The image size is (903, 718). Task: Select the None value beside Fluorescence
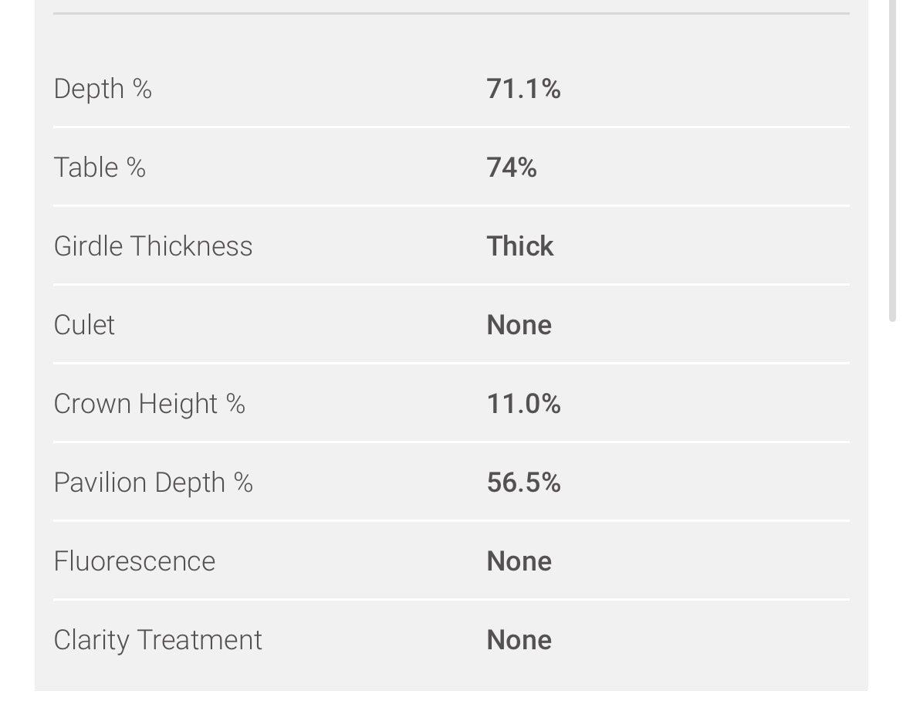point(519,561)
